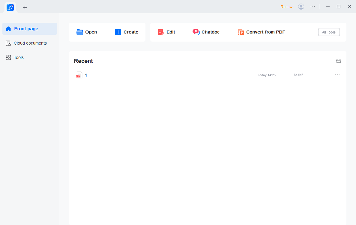
Task: Click the PDF file icon thumbnail
Action: point(79,75)
